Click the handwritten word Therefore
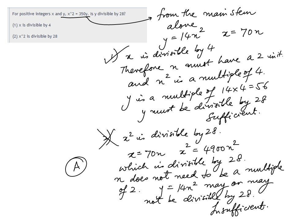Image resolution: width=294 pixels, height=221 pixels. (142, 69)
